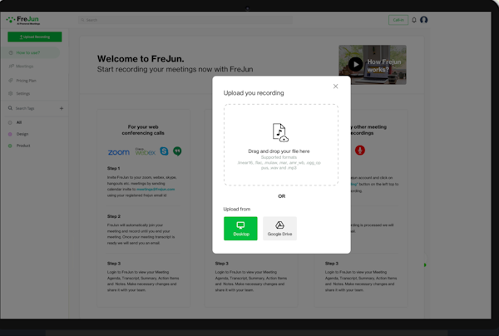
Task: Choose Google Drive as upload source
Action: pos(279,229)
